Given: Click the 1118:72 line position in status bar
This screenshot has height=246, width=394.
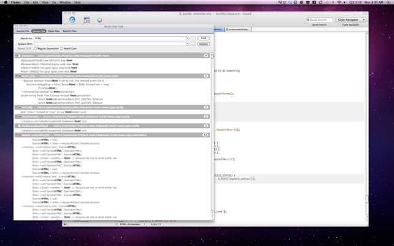Looking at the screenshot, I should point(156,224).
